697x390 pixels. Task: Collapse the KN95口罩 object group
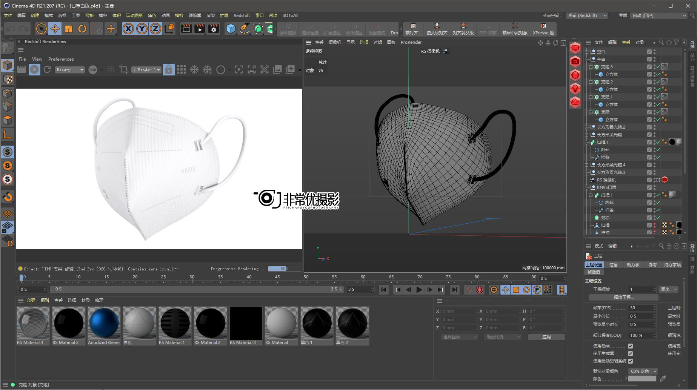(x=587, y=187)
